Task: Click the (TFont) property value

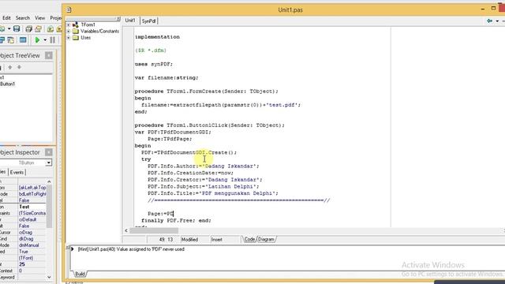Action: [32, 258]
